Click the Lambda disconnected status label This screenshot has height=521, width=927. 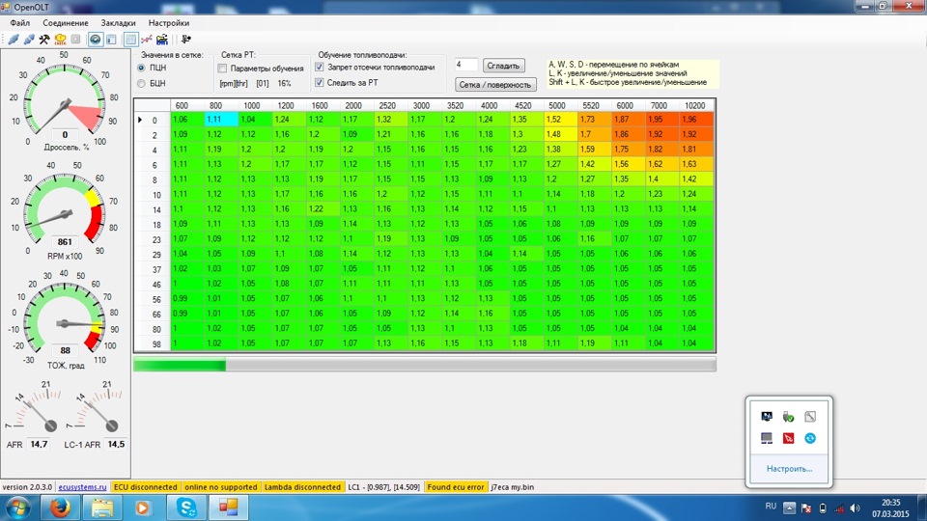click(302, 487)
